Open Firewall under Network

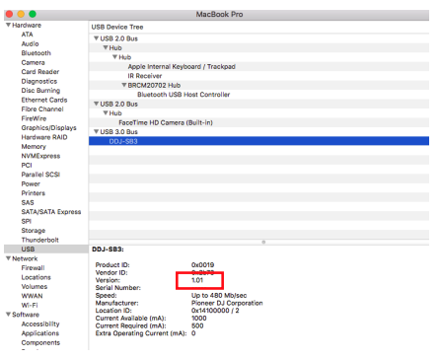pyautogui.click(x=33, y=268)
